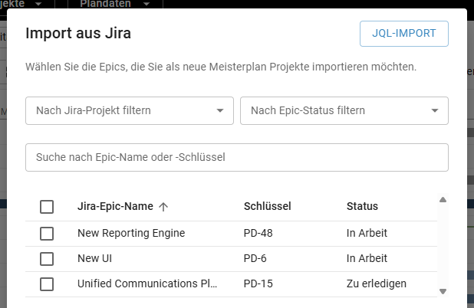This screenshot has width=474, height=308.
Task: Sort by Jira-Epic-Name column header
Action: (115, 206)
